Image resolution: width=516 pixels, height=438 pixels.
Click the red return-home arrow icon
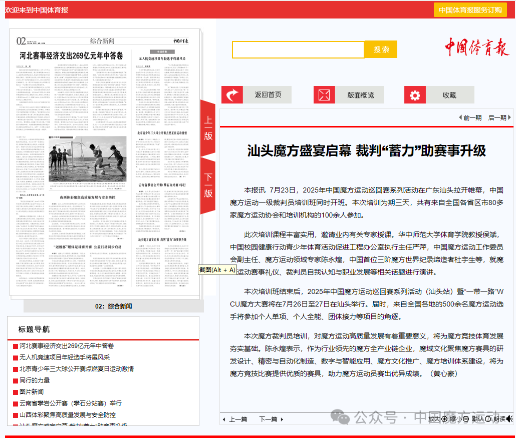[x=232, y=95]
